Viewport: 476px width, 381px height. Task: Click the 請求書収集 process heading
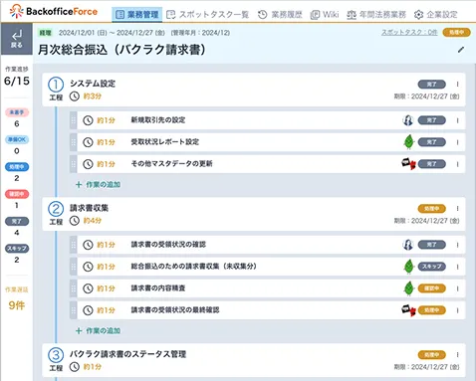[x=89, y=208]
